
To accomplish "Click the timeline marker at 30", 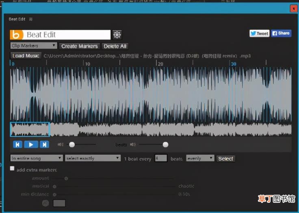I will pos(234,64).
